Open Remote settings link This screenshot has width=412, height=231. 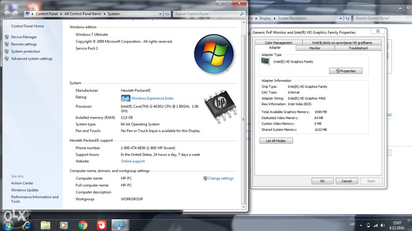point(24,44)
